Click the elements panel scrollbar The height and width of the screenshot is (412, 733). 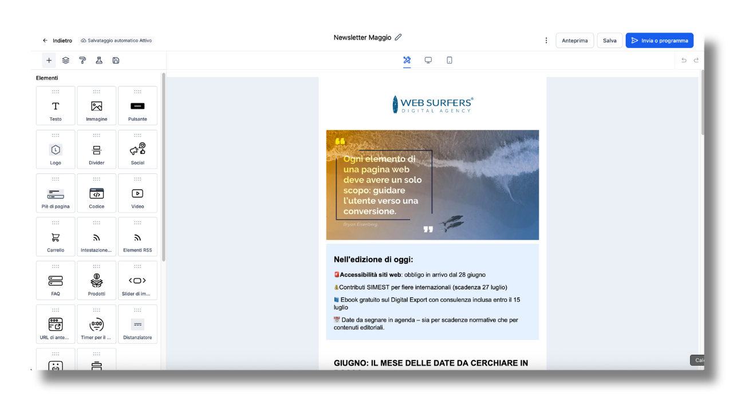[x=164, y=167]
